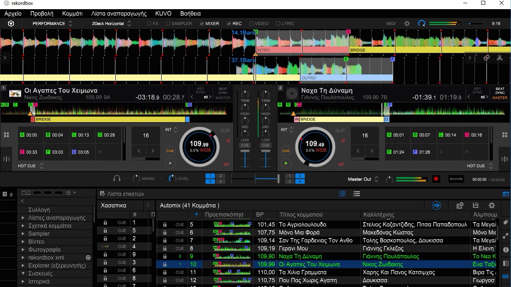Click the rekordbox logo icon beside PERFORMANCE
This screenshot has height=287, width=511.
(11, 24)
